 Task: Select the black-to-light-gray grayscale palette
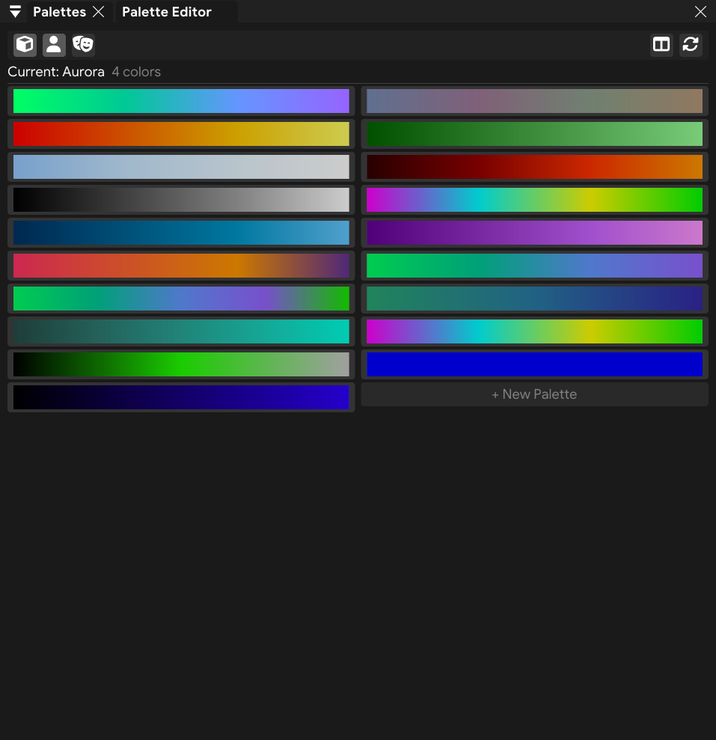(x=181, y=200)
